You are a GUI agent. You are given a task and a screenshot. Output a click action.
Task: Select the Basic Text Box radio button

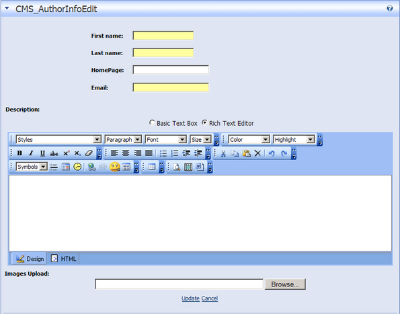(x=152, y=122)
